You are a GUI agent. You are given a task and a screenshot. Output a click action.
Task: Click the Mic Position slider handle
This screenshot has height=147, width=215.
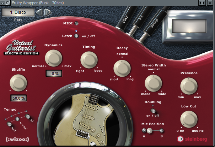click(150, 131)
